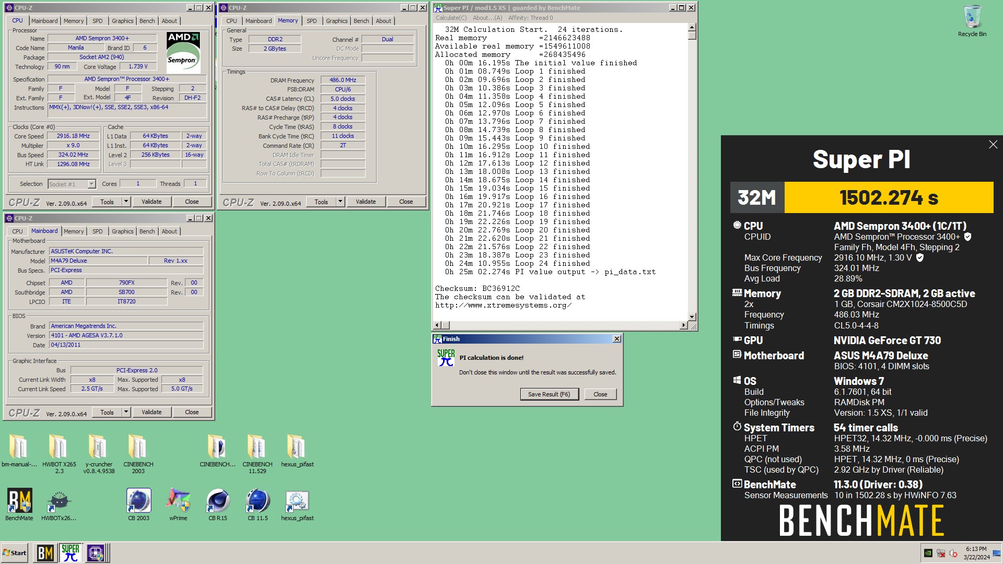Open the Windows Start button
The width and height of the screenshot is (1003, 564).
15,553
